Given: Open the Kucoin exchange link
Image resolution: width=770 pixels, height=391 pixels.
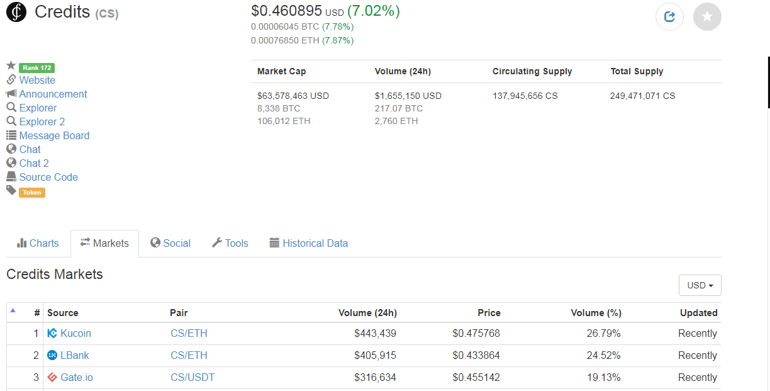Looking at the screenshot, I should click(x=75, y=333).
